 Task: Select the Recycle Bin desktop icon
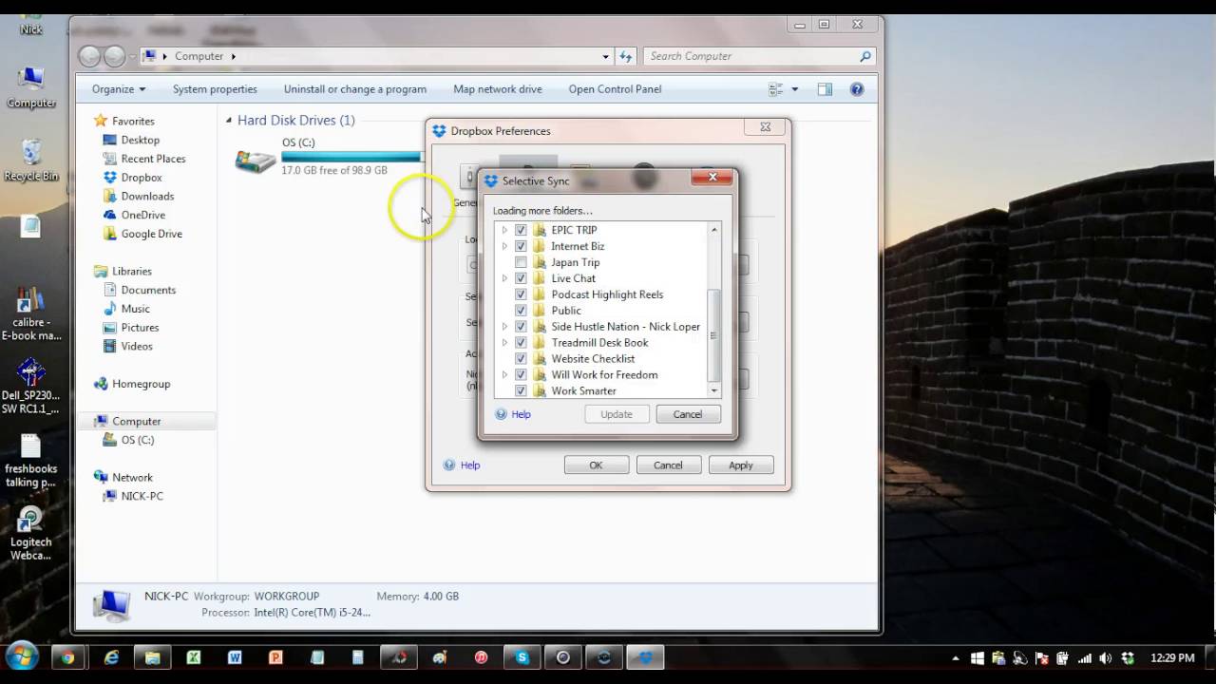click(x=31, y=160)
